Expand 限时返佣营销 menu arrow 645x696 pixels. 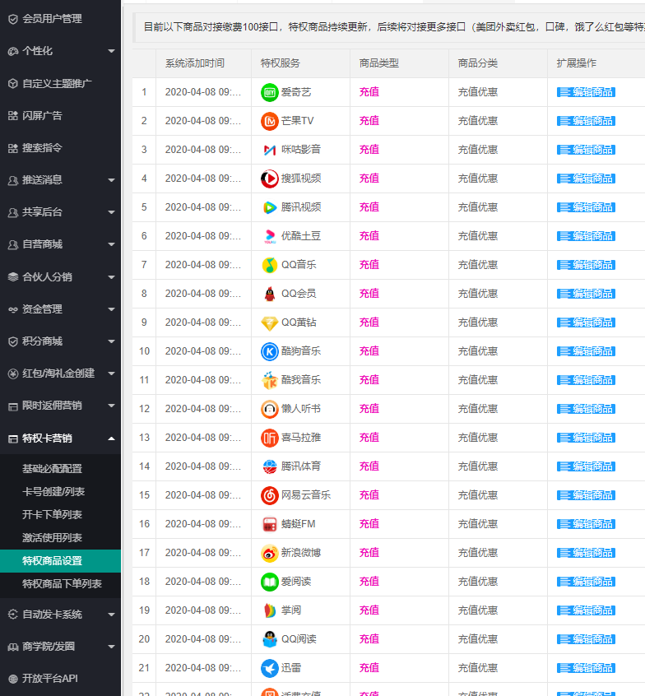pos(111,406)
